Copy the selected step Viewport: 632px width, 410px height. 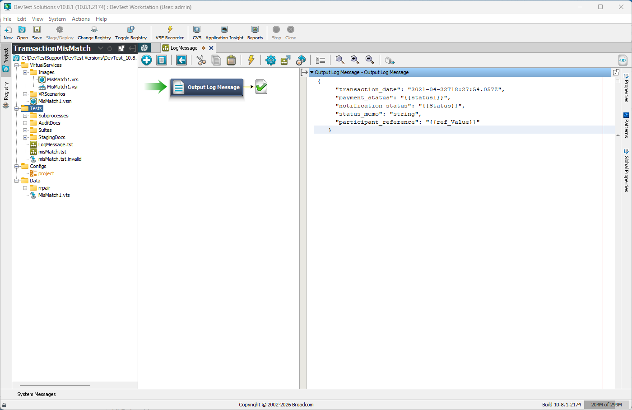pyautogui.click(x=216, y=60)
